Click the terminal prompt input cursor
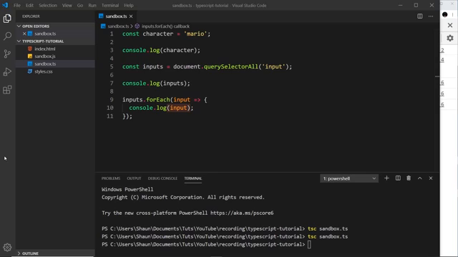Image resolution: width=458 pixels, height=257 pixels. [x=309, y=244]
